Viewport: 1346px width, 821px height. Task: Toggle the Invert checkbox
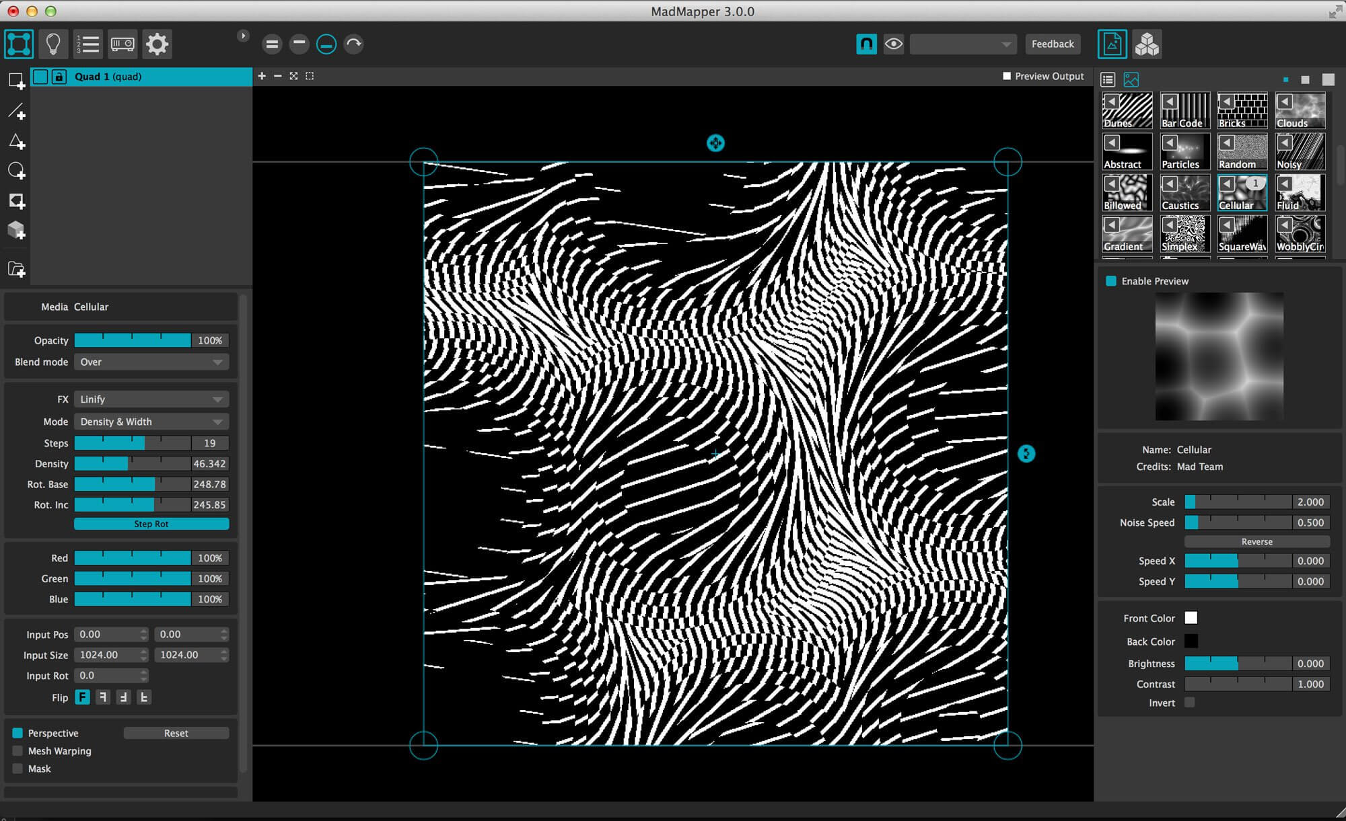pyautogui.click(x=1190, y=703)
